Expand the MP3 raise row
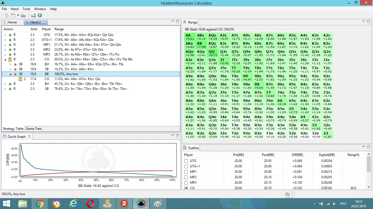The image size is (373, 209). point(5,54)
